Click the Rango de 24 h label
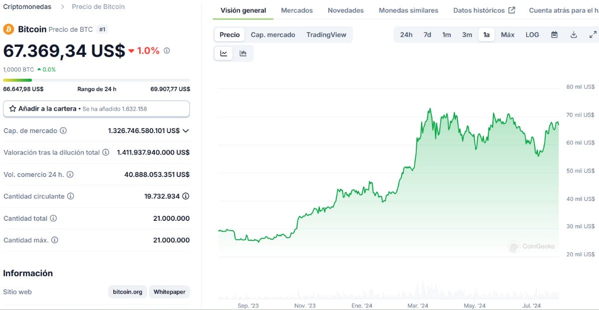Viewport: 599px width, 310px height. (97, 89)
